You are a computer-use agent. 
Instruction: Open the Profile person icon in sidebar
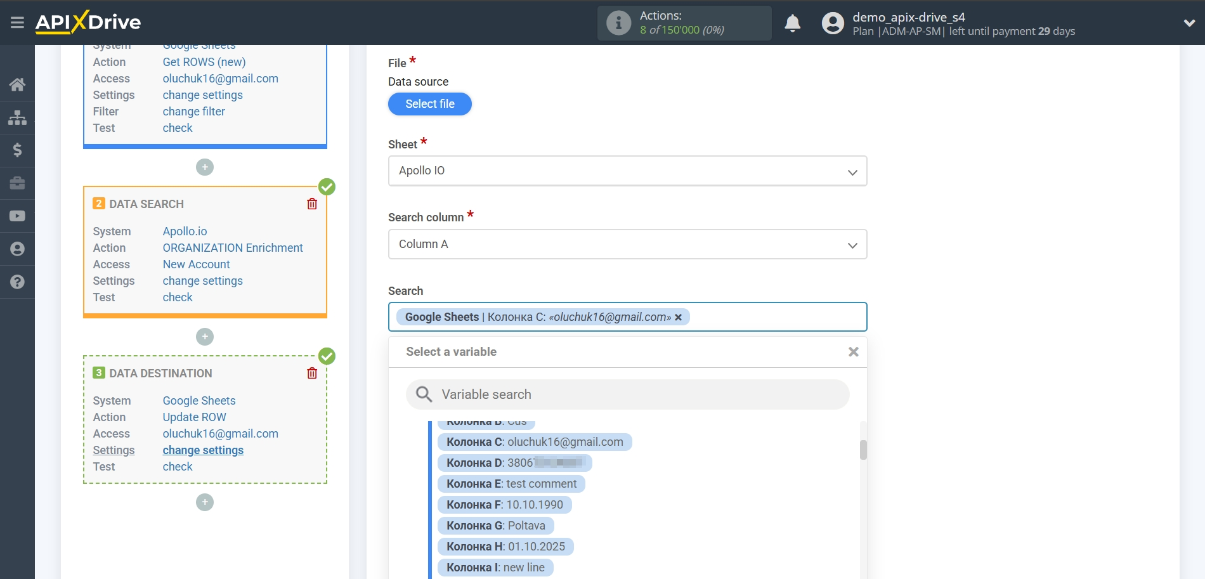coord(17,249)
